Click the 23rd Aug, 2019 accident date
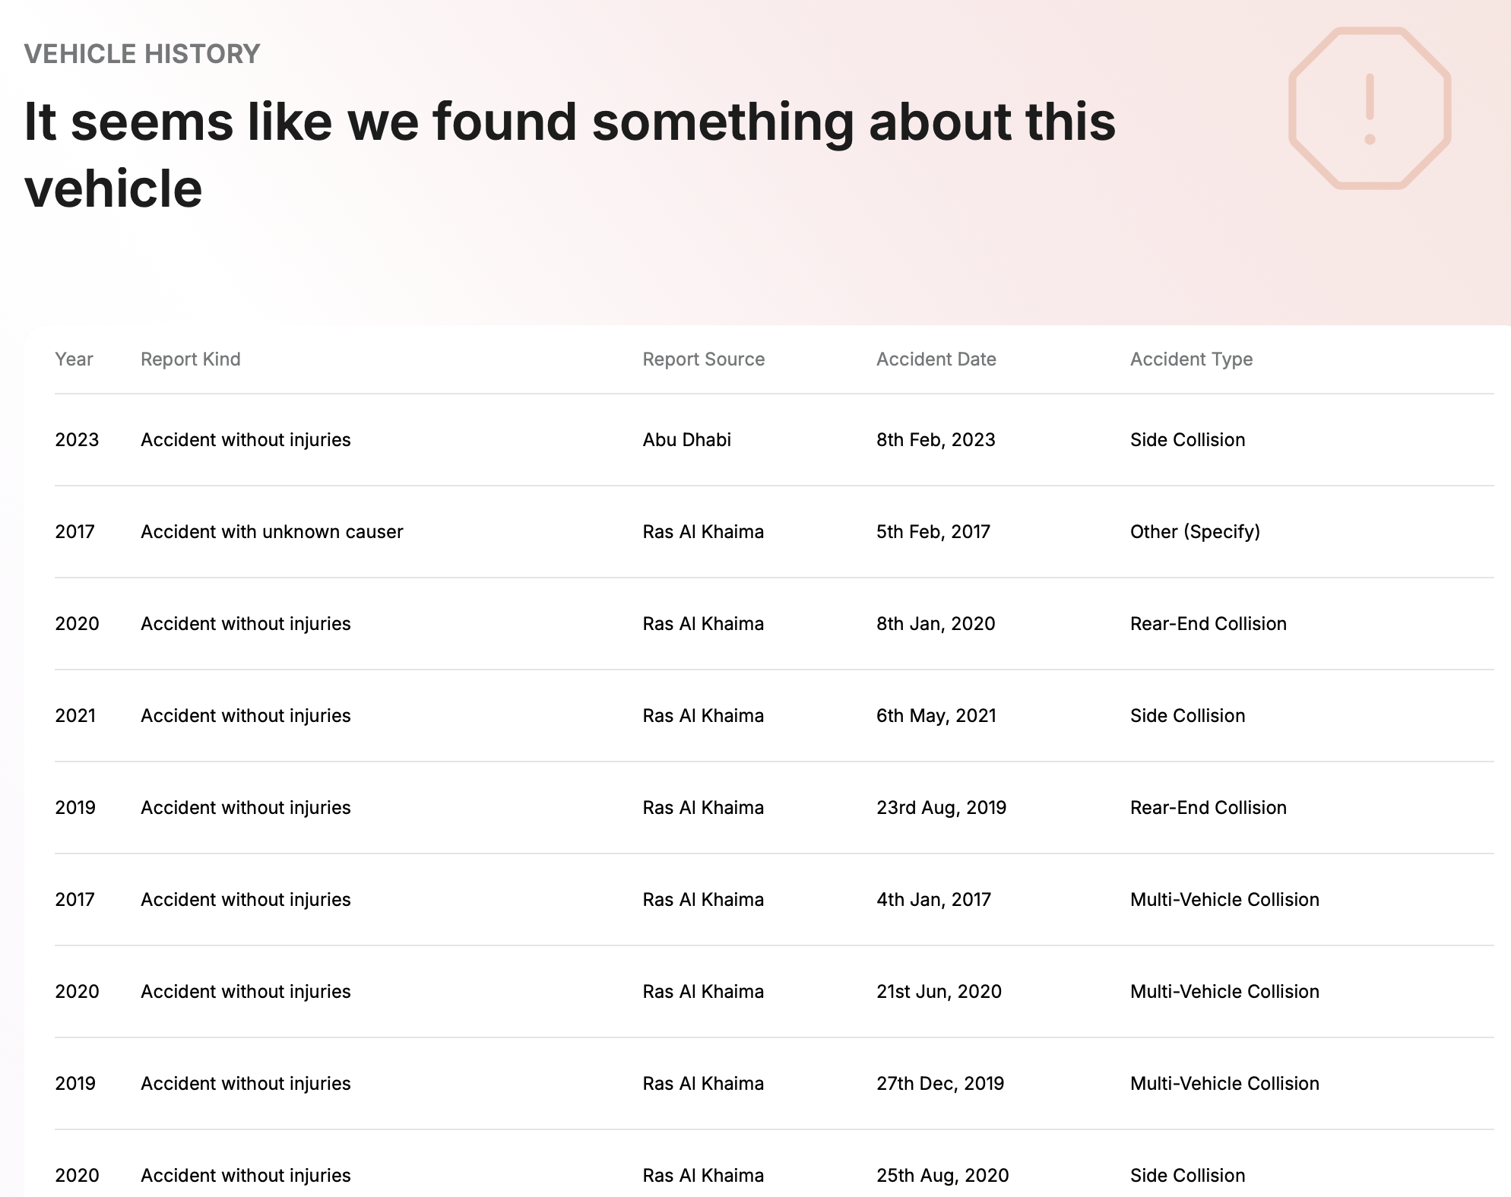1511x1197 pixels. (x=941, y=808)
